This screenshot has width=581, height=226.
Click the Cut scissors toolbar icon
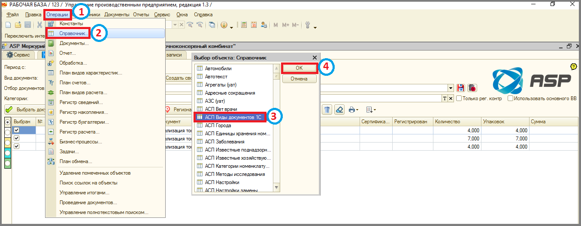(39, 25)
